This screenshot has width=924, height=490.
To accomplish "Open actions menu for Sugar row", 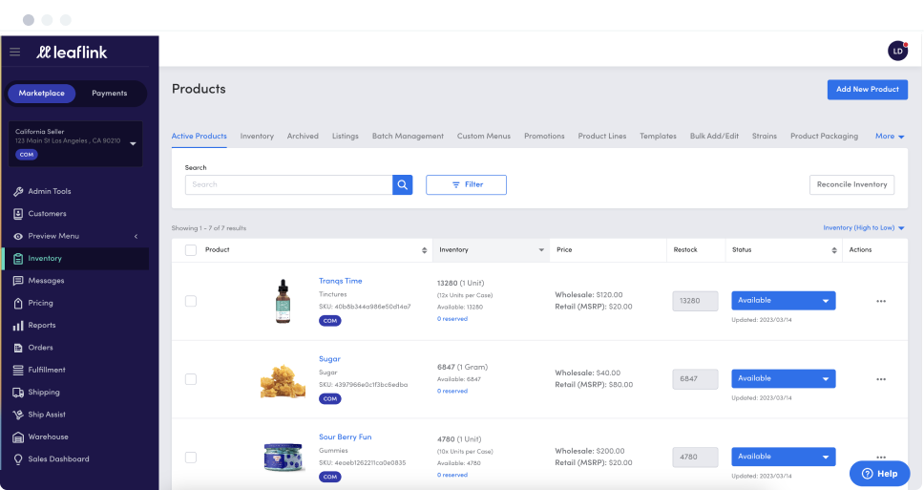I will 881,379.
